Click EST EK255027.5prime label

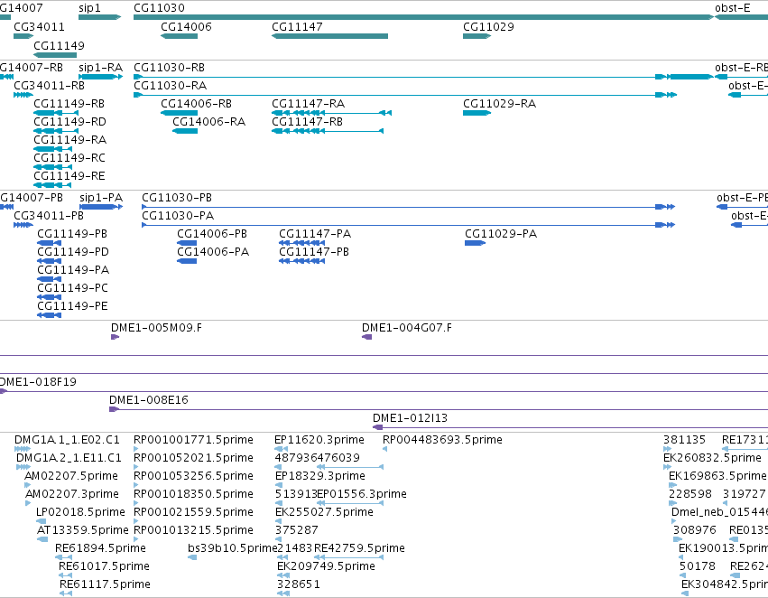coord(324,512)
